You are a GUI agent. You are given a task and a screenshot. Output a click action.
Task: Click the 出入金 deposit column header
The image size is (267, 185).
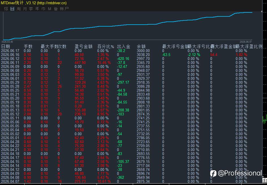pos(124,46)
